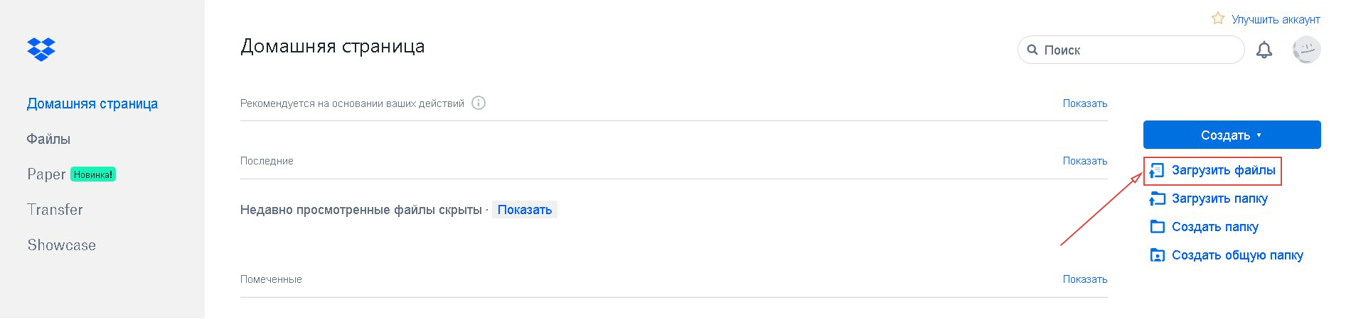
Task: Click the Dropbox logo icon
Action: (x=41, y=49)
